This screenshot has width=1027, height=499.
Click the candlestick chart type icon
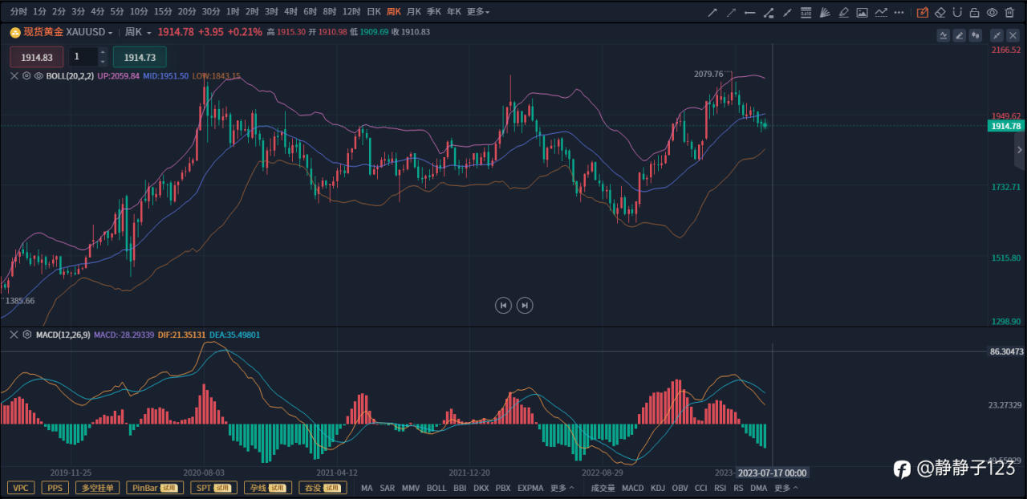(x=976, y=35)
